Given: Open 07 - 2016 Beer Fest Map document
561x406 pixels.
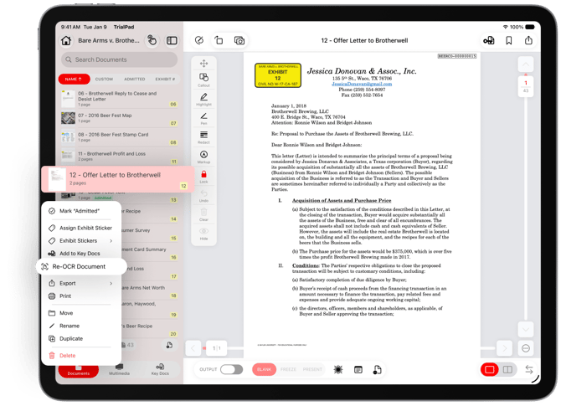Looking at the screenshot, I should tap(120, 118).
